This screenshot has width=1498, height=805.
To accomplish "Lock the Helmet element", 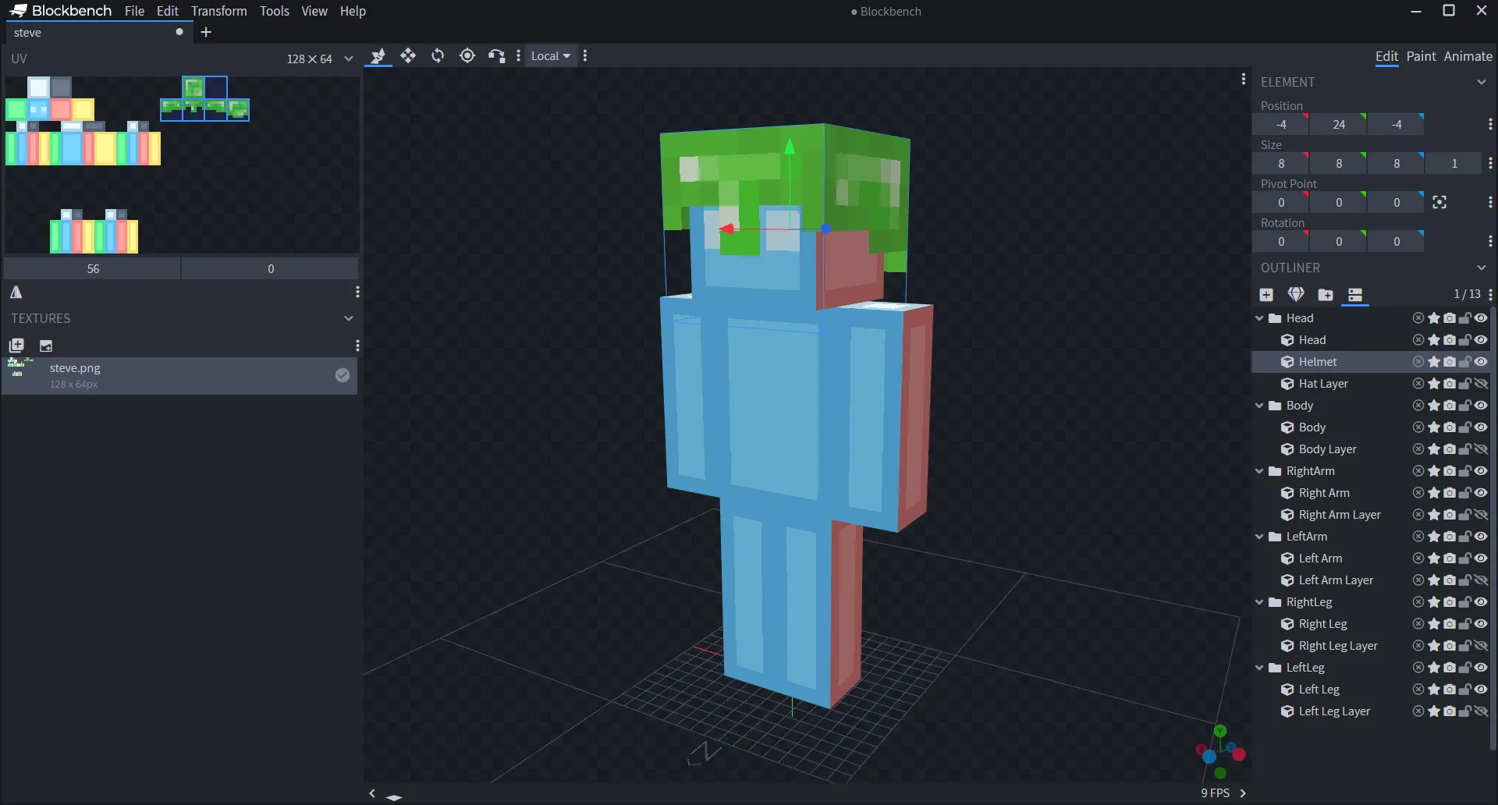I will point(1464,362).
